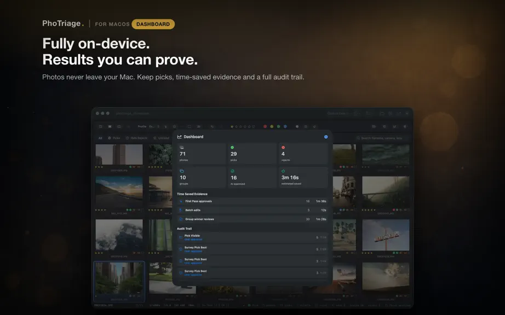505x315 pixels.
Task: Click the green check icon above 29 picks
Action: [232, 148]
